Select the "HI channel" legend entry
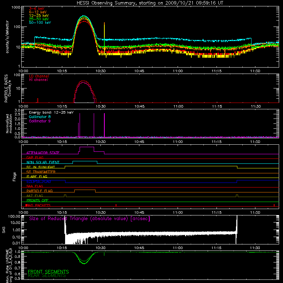This screenshot has height=283, width=283. [x=38, y=80]
